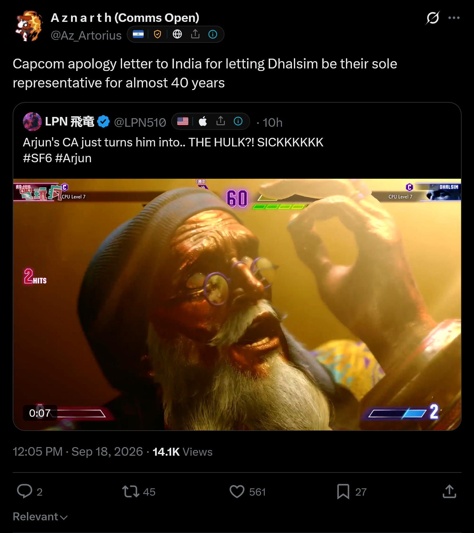Bookmark this tweet
Screen dimensions: 474x533
click(x=343, y=491)
